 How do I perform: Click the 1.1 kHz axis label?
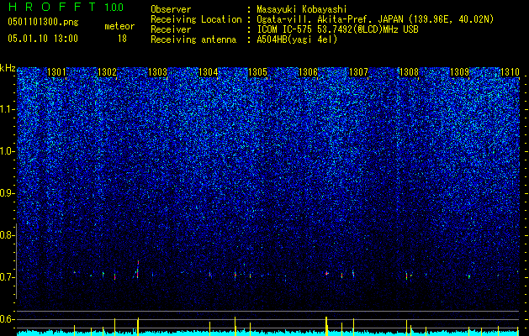[x=8, y=109]
